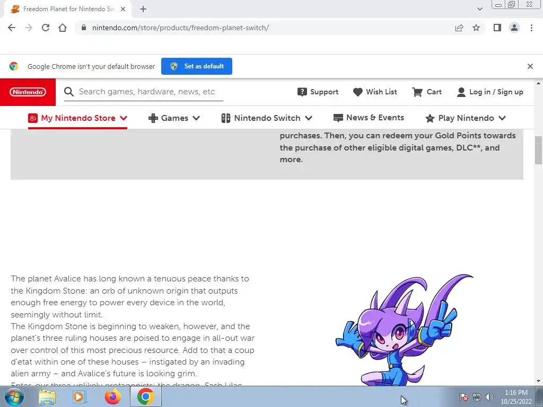
Task: Open the media player taskbar icon
Action: pos(79,397)
